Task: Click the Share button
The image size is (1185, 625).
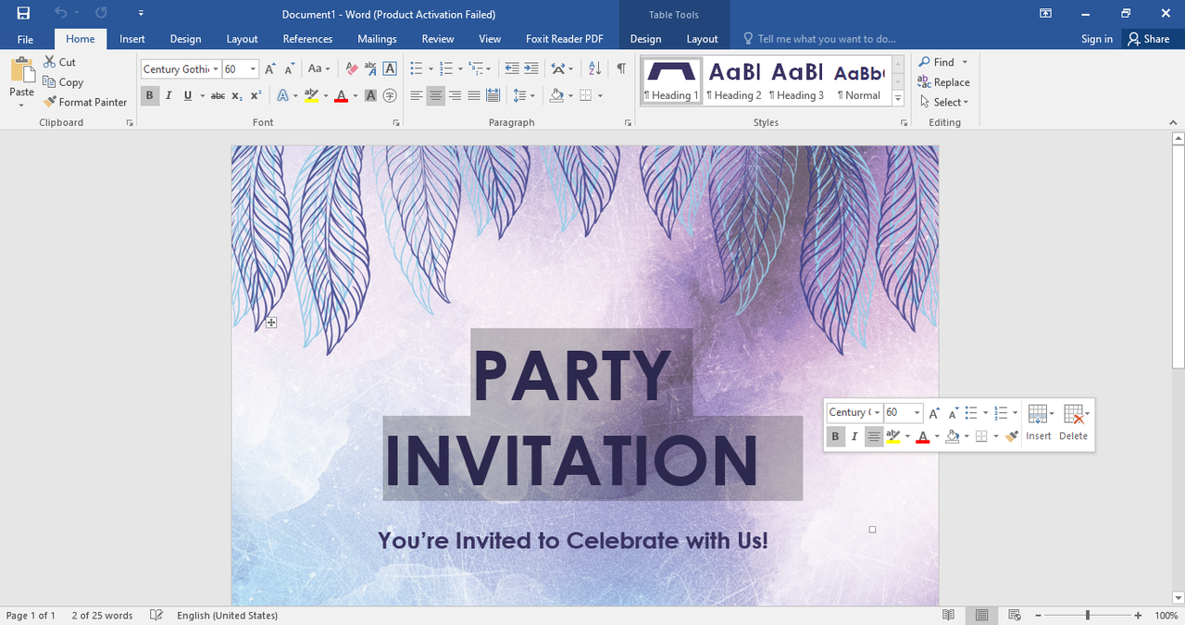Action: [1148, 39]
